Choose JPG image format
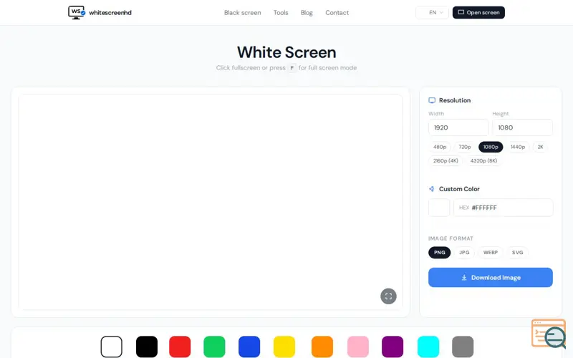573x358 pixels. point(464,253)
